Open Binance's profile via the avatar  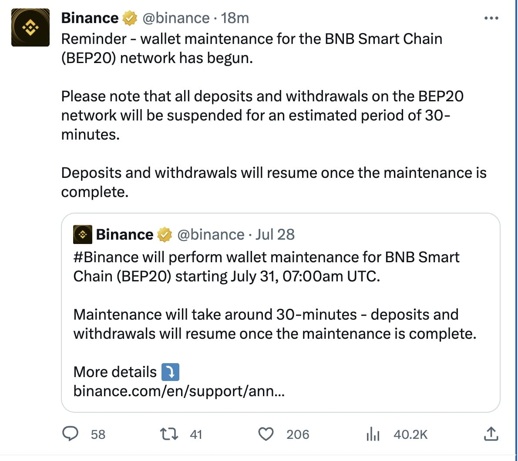point(30,27)
